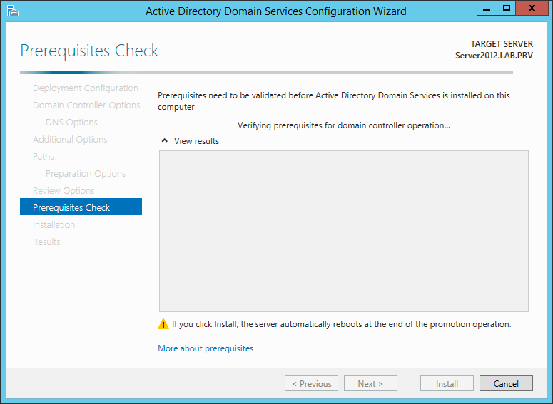
Task: Open More about prerequisites link
Action: pyautogui.click(x=206, y=348)
